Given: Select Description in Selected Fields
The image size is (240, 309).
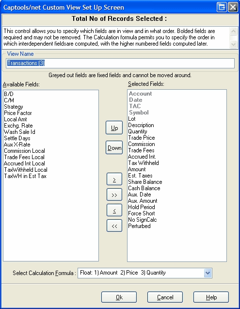Looking at the screenshot, I should 141,125.
